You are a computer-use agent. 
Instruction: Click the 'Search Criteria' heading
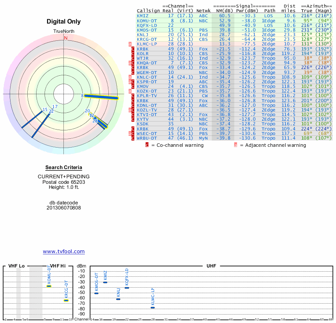pyautogui.click(x=64, y=167)
